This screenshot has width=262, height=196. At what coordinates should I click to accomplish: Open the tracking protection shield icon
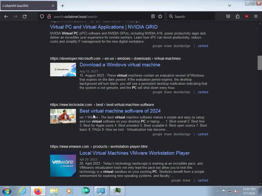click(42, 16)
